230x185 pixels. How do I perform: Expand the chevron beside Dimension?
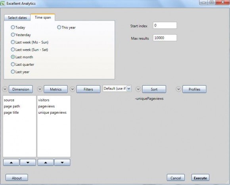point(5,89)
